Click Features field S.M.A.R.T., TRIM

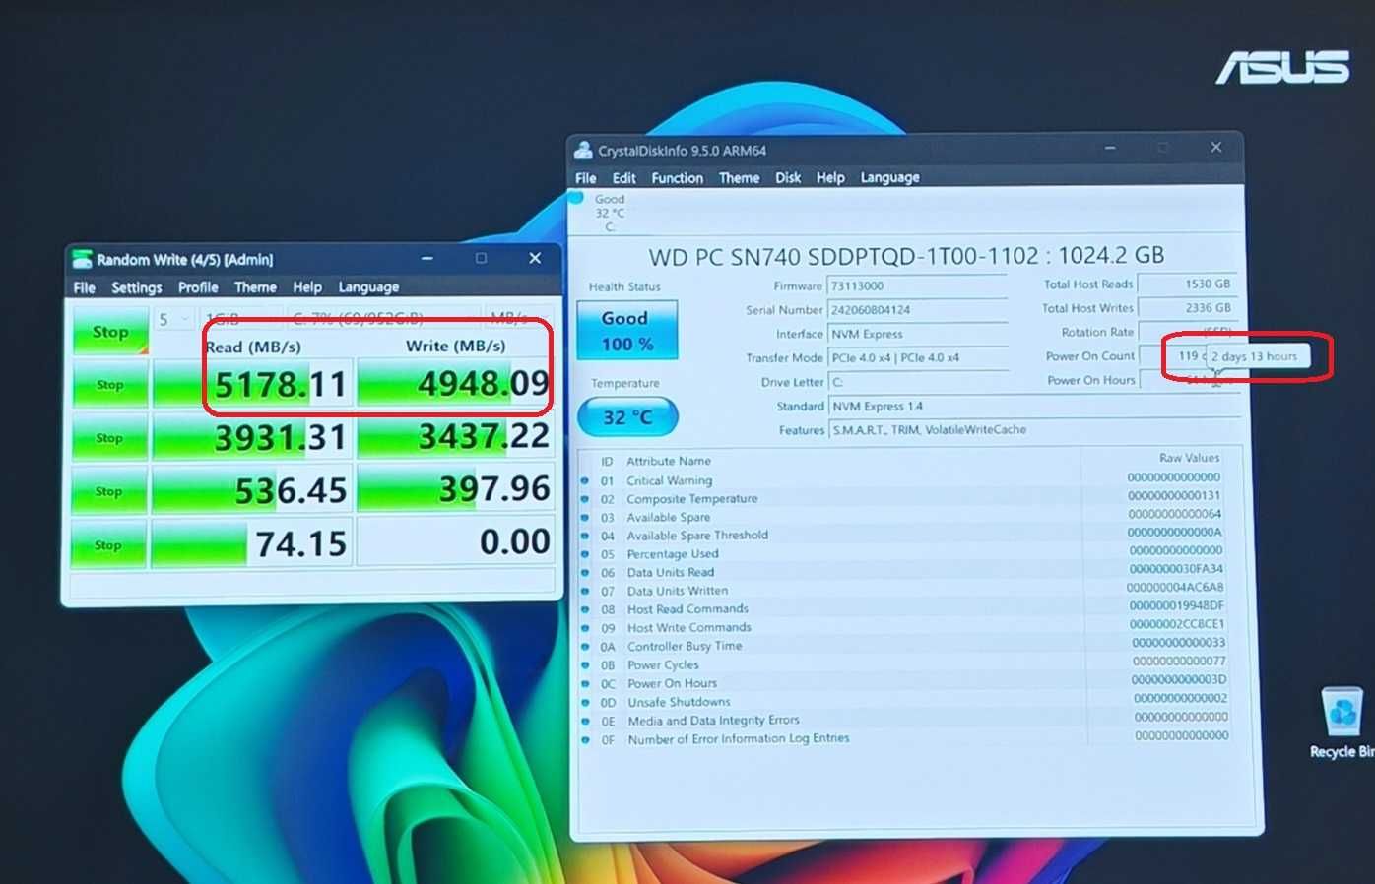coord(1032,430)
